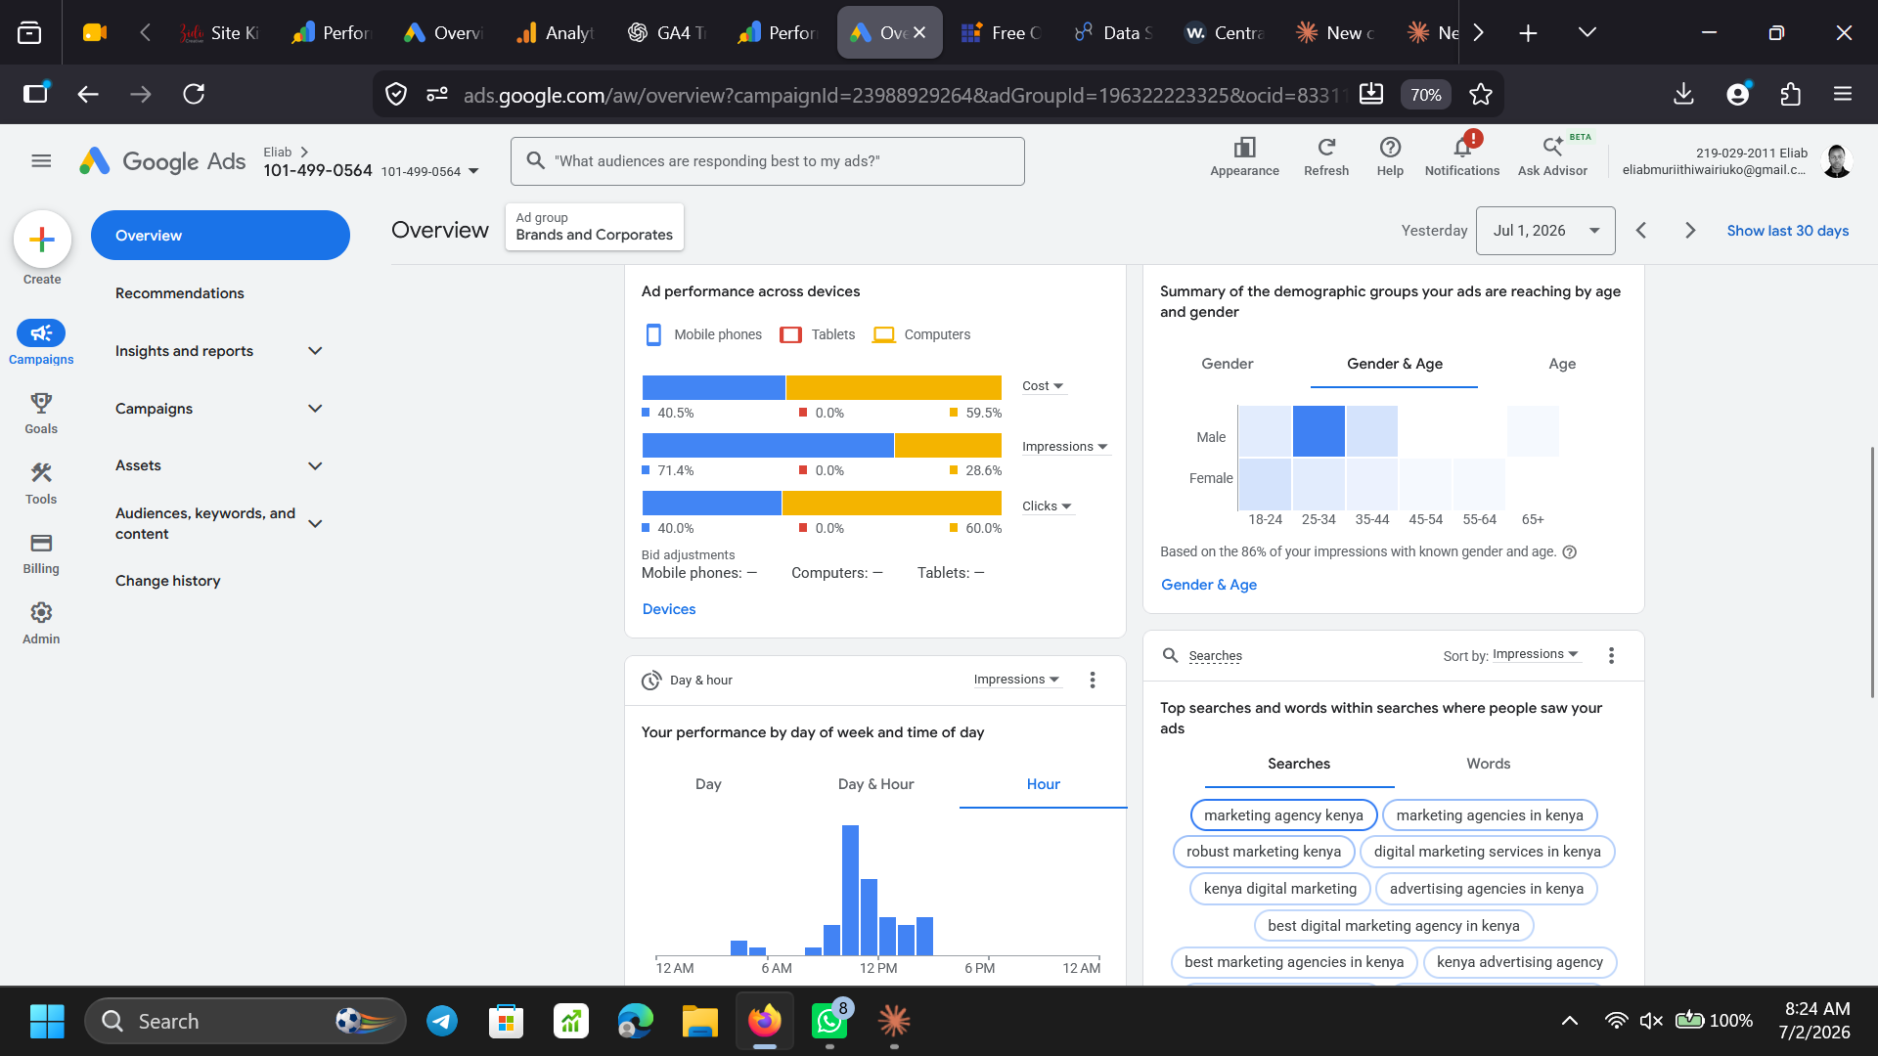Click Female 18-24 heatmap cell
This screenshot has width=1878, height=1056.
click(1265, 484)
